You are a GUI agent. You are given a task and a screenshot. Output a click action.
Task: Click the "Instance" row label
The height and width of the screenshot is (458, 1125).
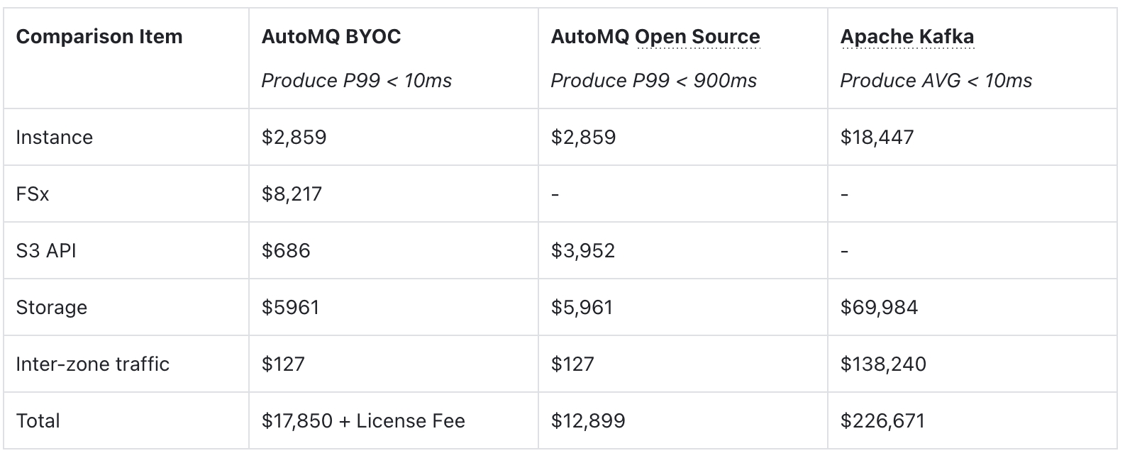click(x=55, y=138)
